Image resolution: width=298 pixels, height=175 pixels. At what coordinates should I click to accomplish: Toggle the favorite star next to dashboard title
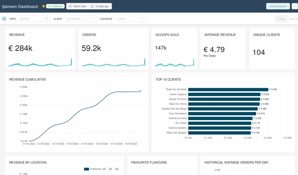point(44,6)
